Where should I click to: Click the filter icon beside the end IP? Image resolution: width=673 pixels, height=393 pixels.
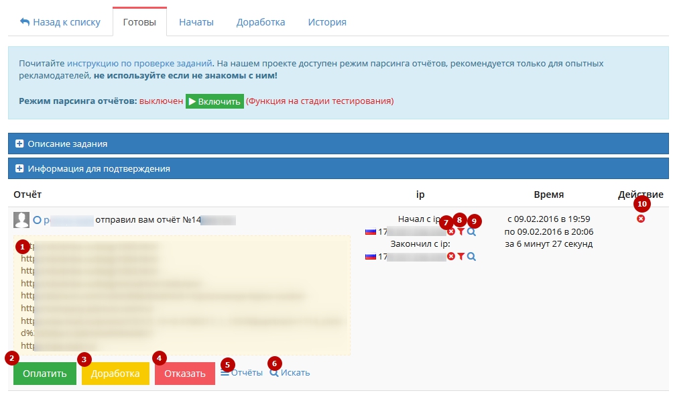pos(461,256)
